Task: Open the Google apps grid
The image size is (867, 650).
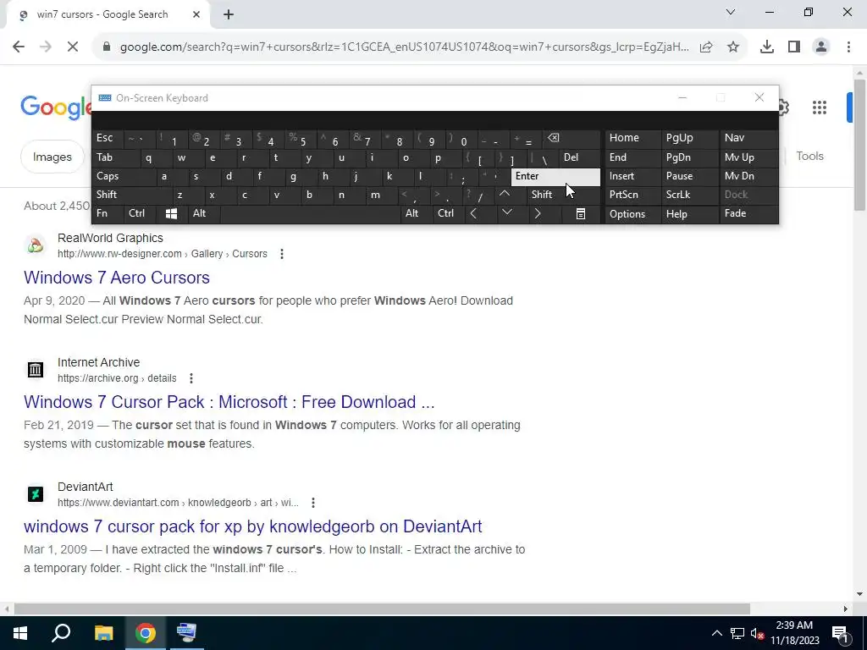Action: point(820,107)
